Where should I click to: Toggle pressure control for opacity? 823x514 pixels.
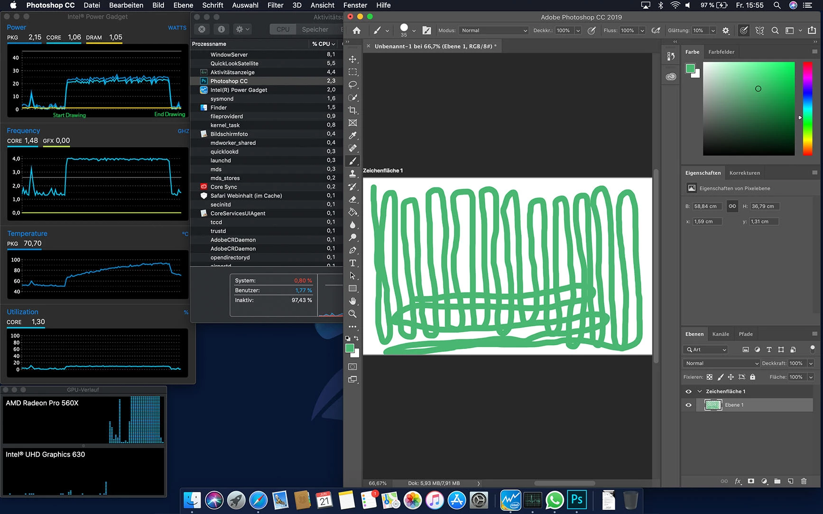[x=592, y=30]
